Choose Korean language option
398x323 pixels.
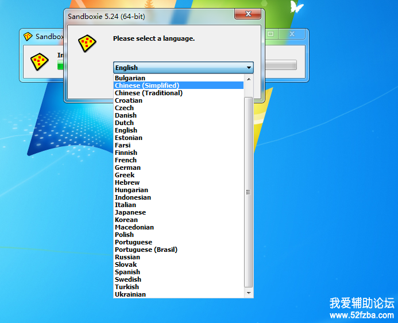pyautogui.click(x=179, y=220)
